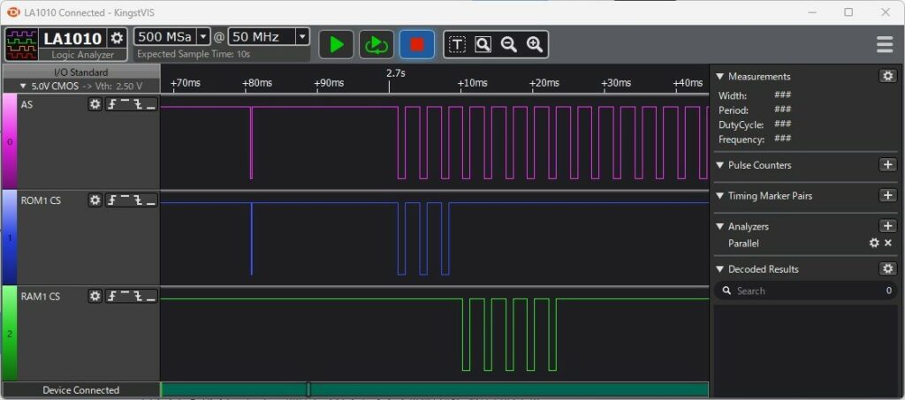
Task: Collapse the Measurements panel
Action: pos(719,77)
